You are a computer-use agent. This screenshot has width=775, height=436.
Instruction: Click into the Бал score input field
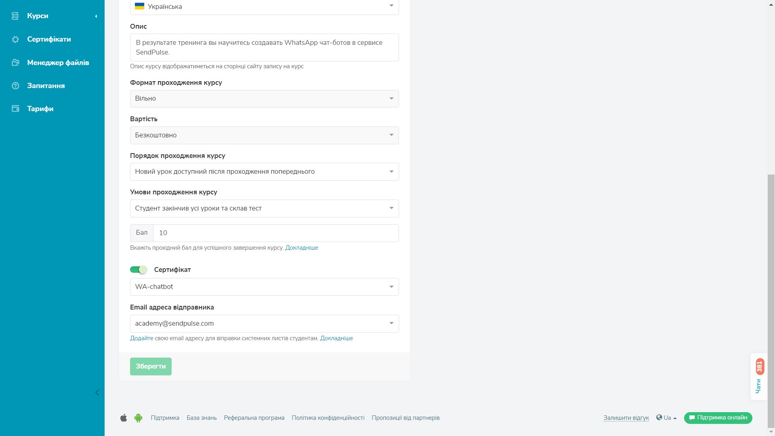pyautogui.click(x=276, y=233)
